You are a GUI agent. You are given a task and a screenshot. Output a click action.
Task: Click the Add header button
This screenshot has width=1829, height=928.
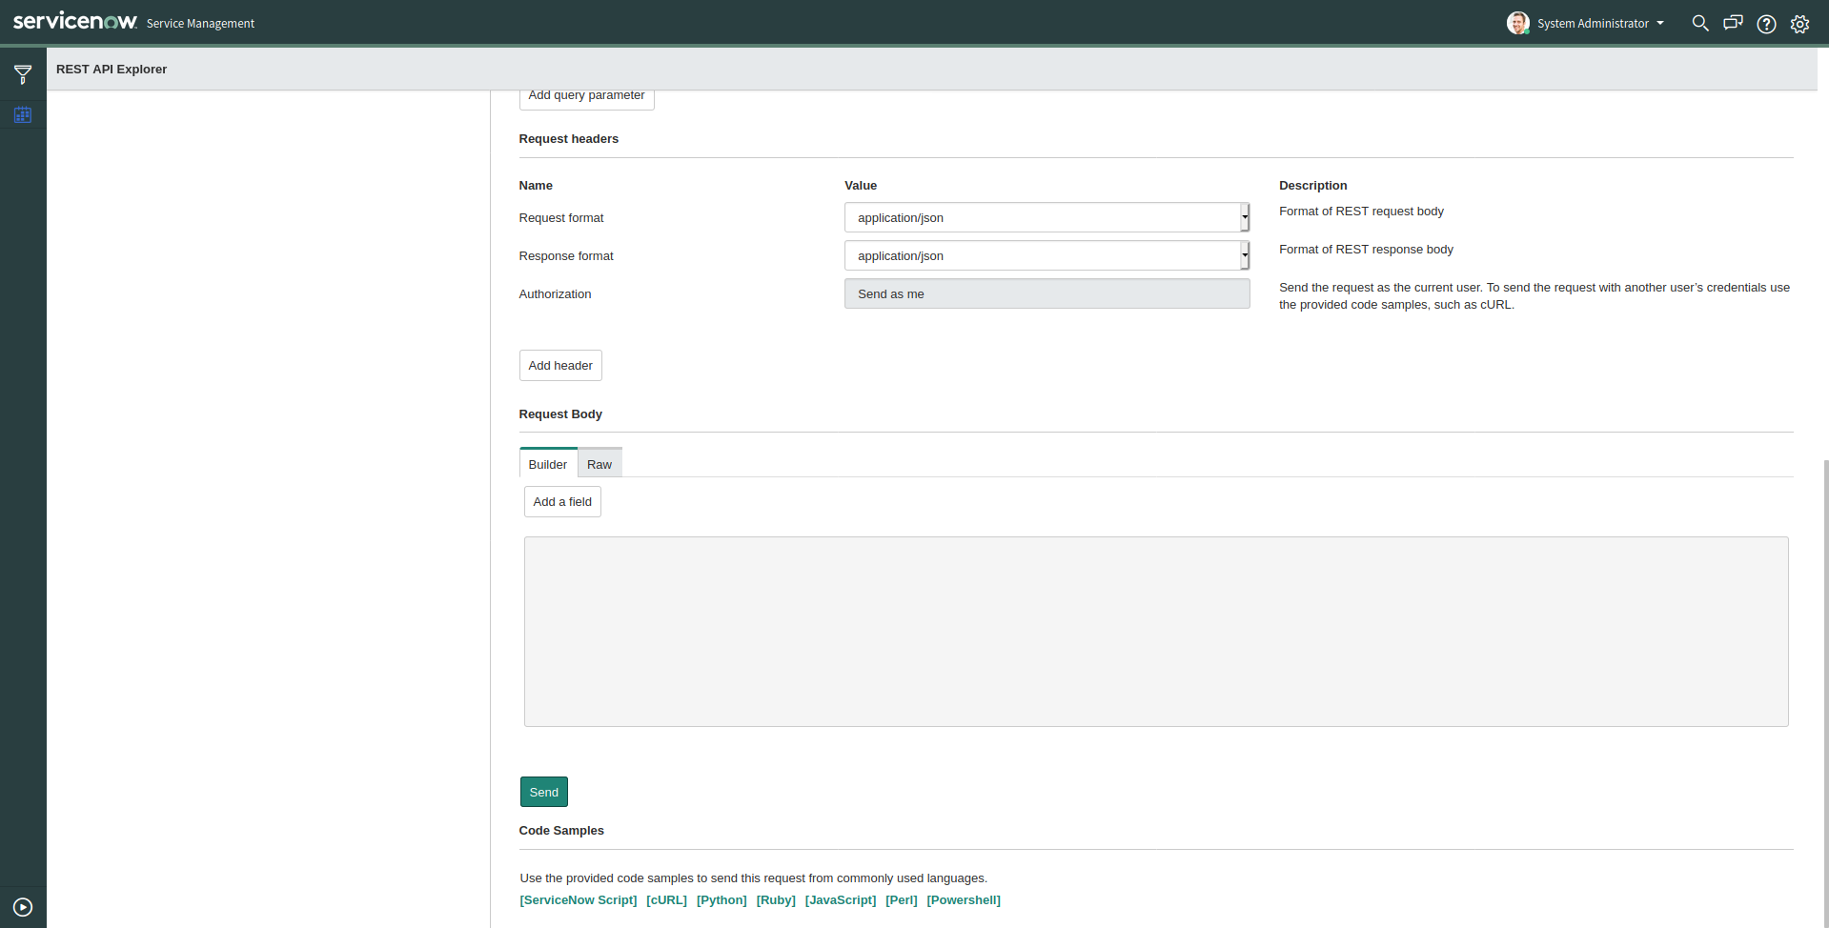point(559,365)
